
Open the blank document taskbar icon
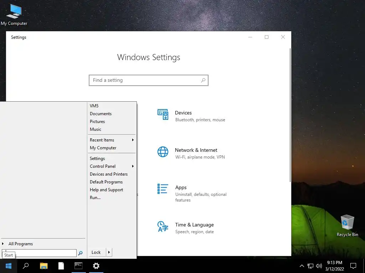61,266
